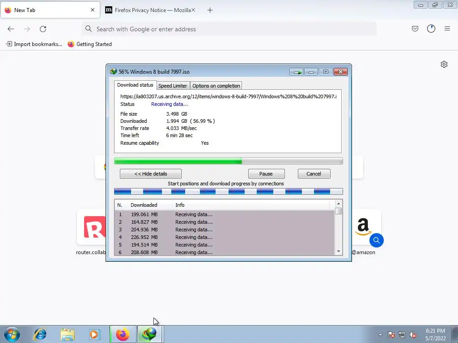Image resolution: width=458 pixels, height=343 pixels.
Task: Click the Info column header
Action: point(251,205)
